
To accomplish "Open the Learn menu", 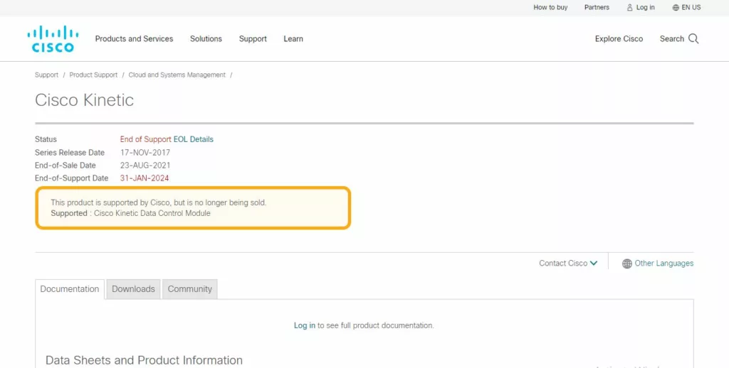I will tap(293, 39).
